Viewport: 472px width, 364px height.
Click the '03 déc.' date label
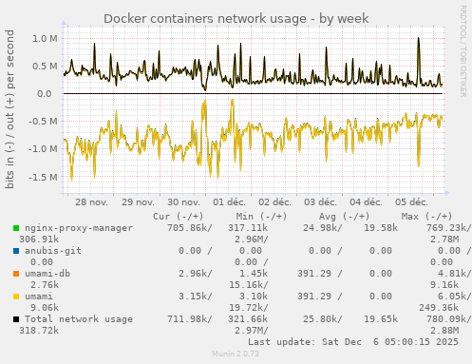(x=320, y=202)
